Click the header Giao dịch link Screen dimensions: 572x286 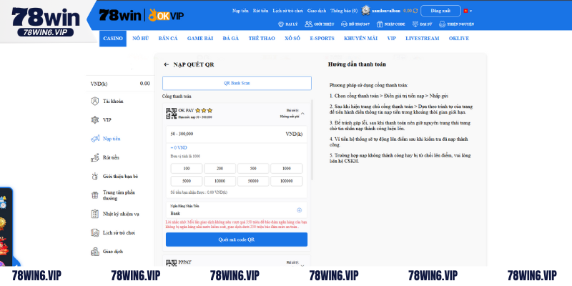[x=317, y=11]
